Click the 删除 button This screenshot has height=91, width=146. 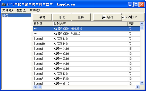(x=81, y=17)
